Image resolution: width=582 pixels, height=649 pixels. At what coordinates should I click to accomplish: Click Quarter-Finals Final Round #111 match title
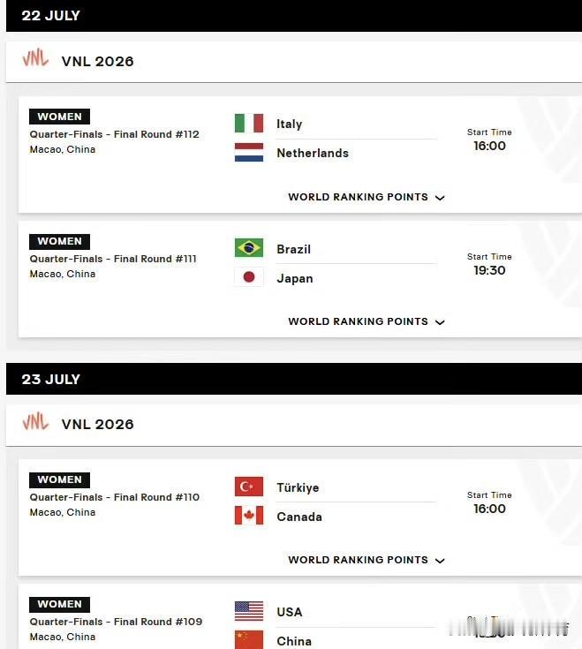113,259
